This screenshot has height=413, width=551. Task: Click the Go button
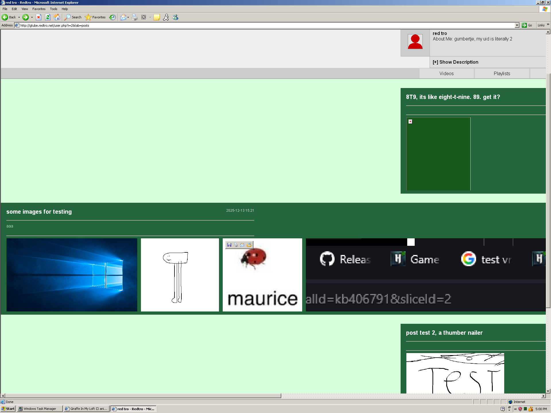[527, 25]
